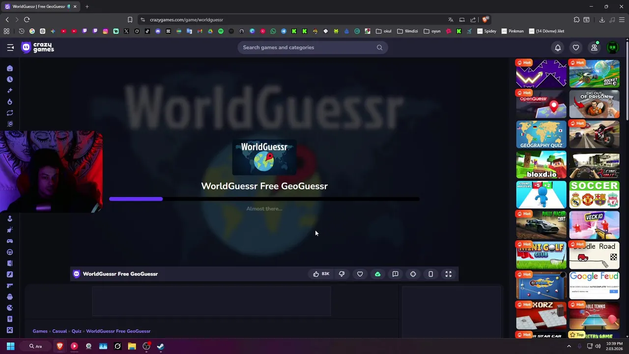Image resolution: width=629 pixels, height=354 pixels.
Task: Open the mobile device icon in game bar
Action: 430,274
